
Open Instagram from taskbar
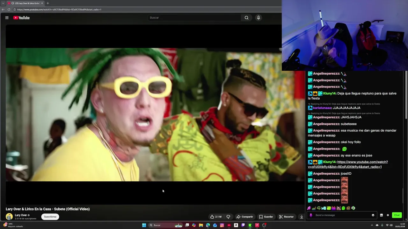222,225
